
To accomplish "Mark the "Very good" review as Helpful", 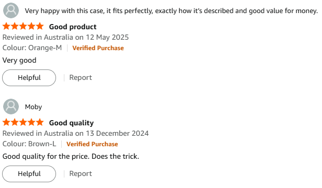I will point(29,78).
